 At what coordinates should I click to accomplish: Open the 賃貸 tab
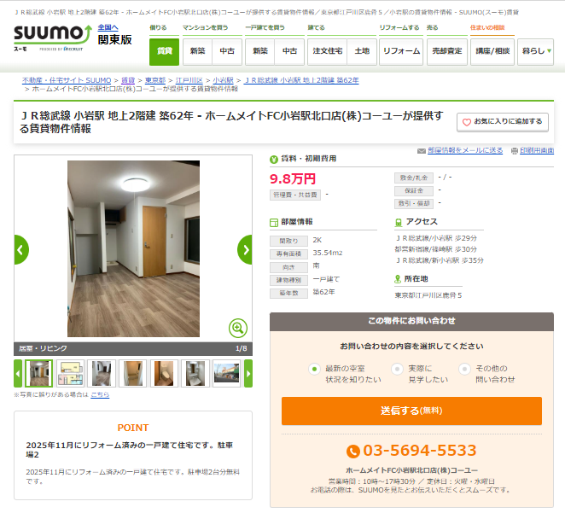[x=165, y=52]
